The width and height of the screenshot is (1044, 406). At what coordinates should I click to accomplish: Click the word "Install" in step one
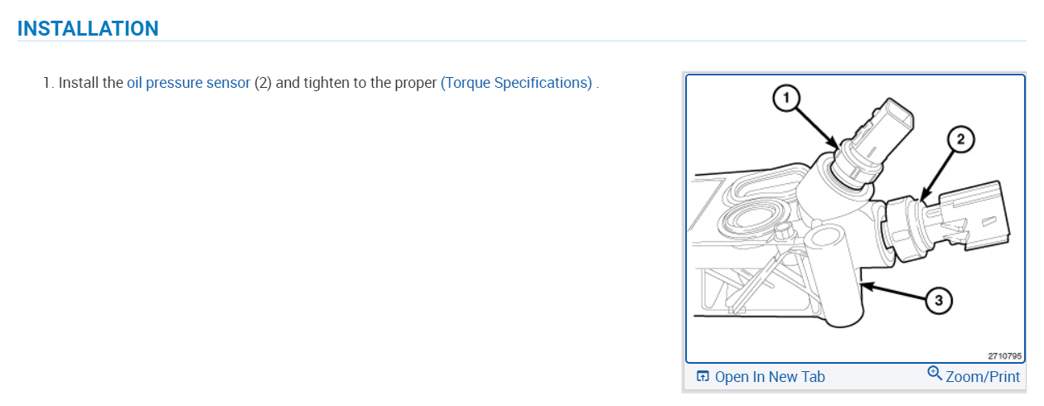(x=80, y=83)
